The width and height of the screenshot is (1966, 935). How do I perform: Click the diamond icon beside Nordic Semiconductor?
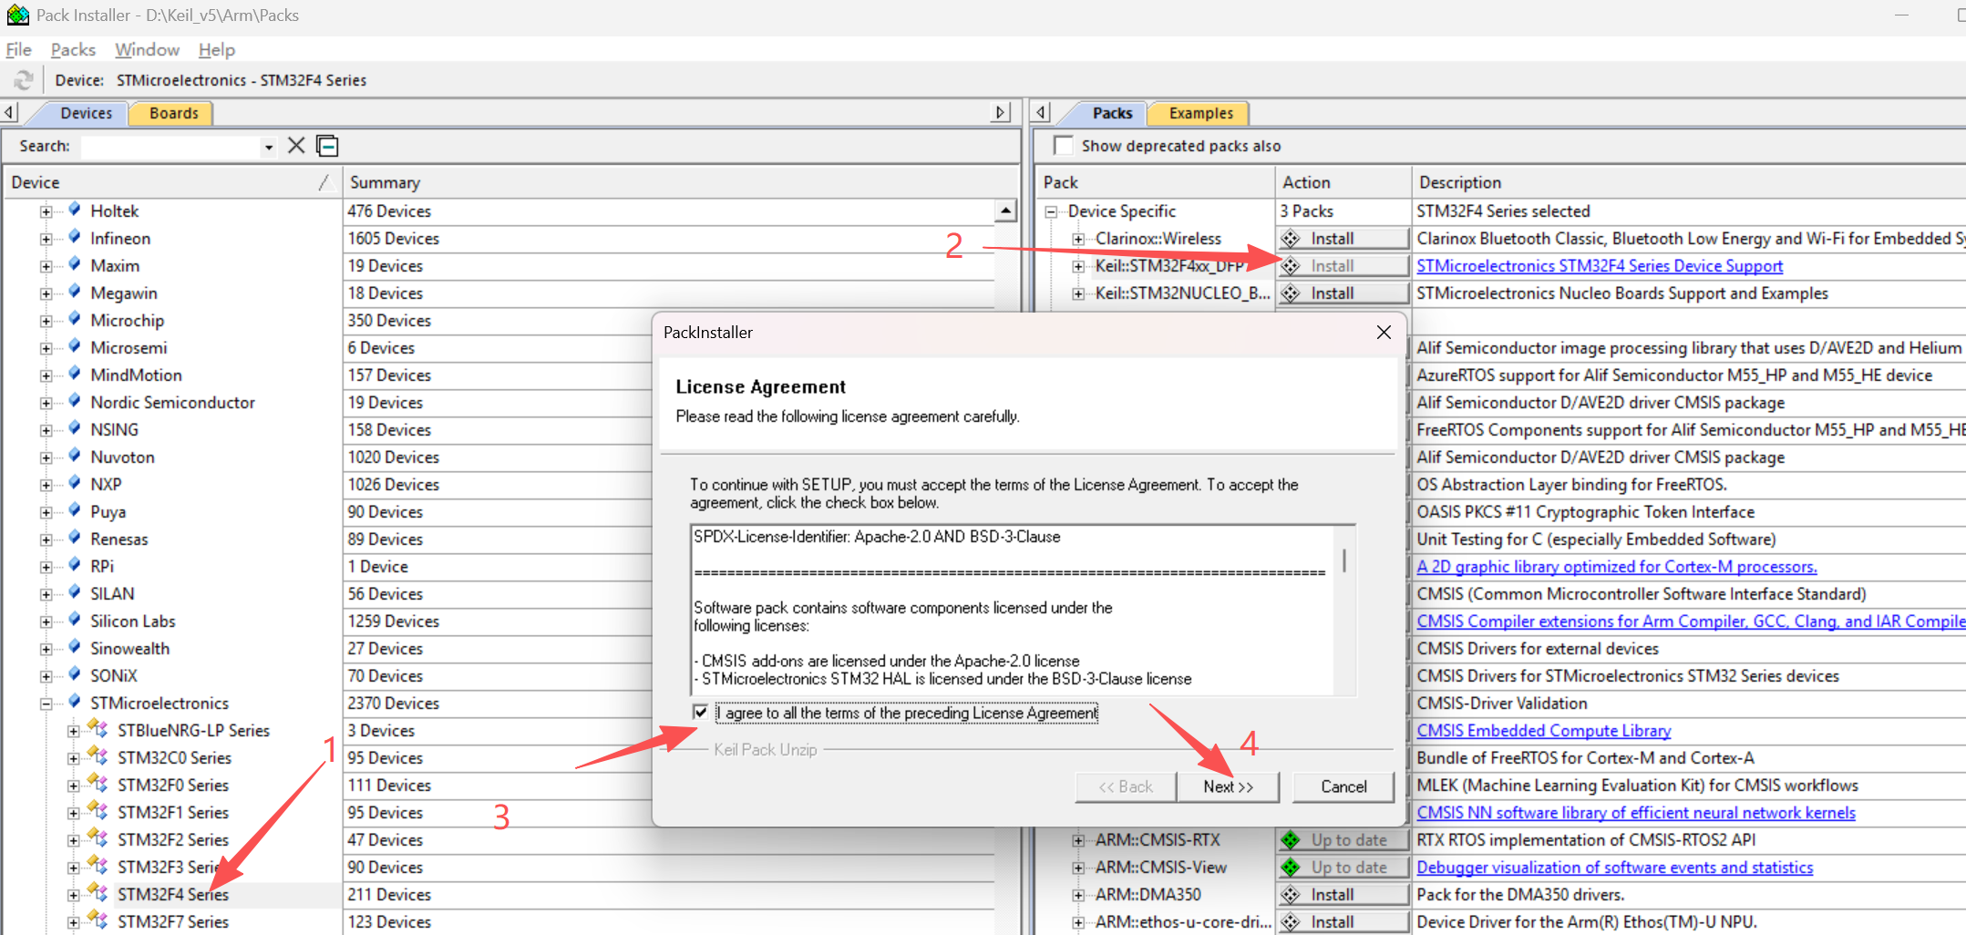75,401
